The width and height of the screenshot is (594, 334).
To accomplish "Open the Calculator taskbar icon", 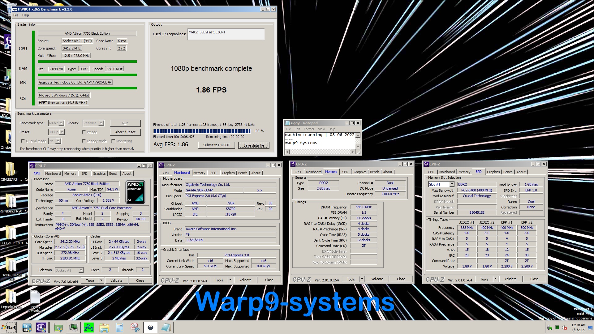I will tap(119, 328).
